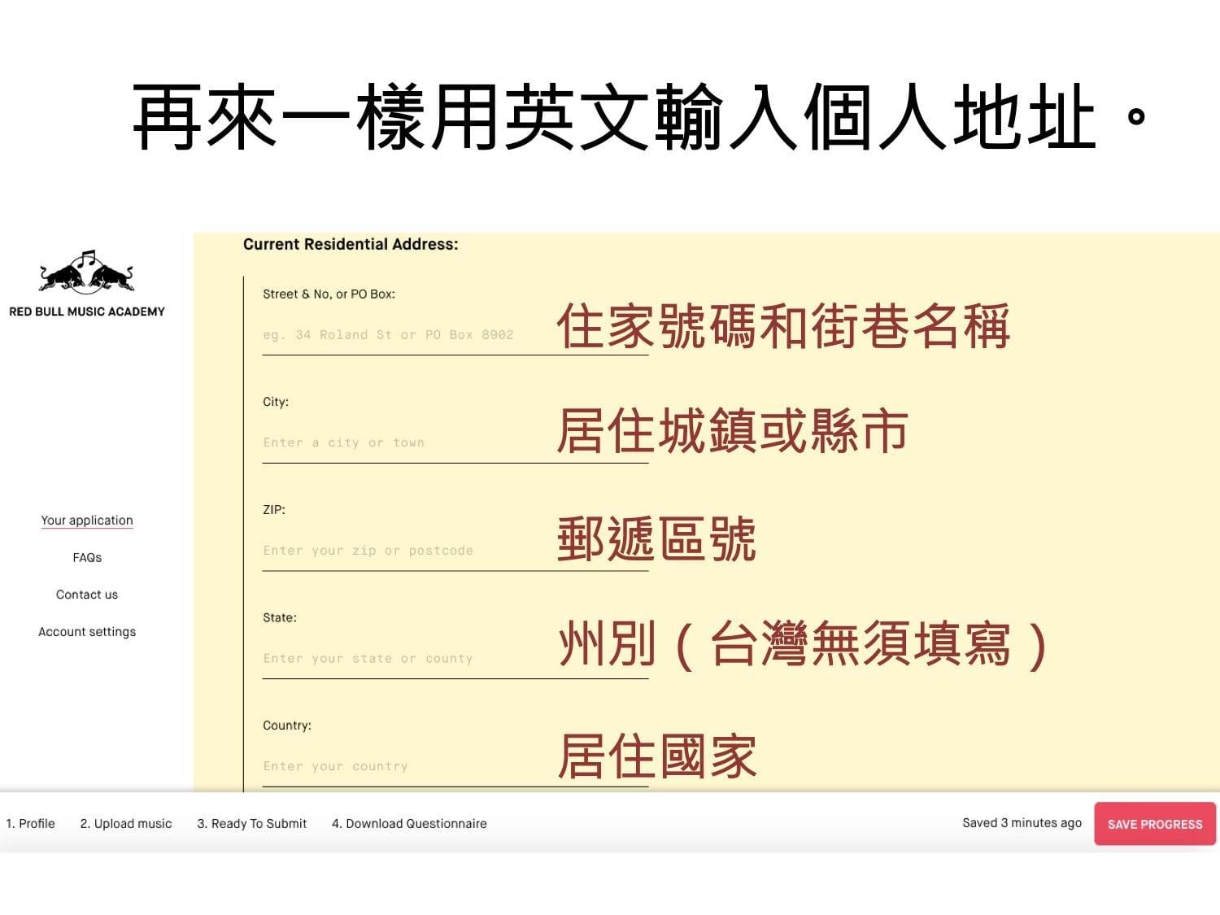
Task: Click the Country field label
Action: 287,725
